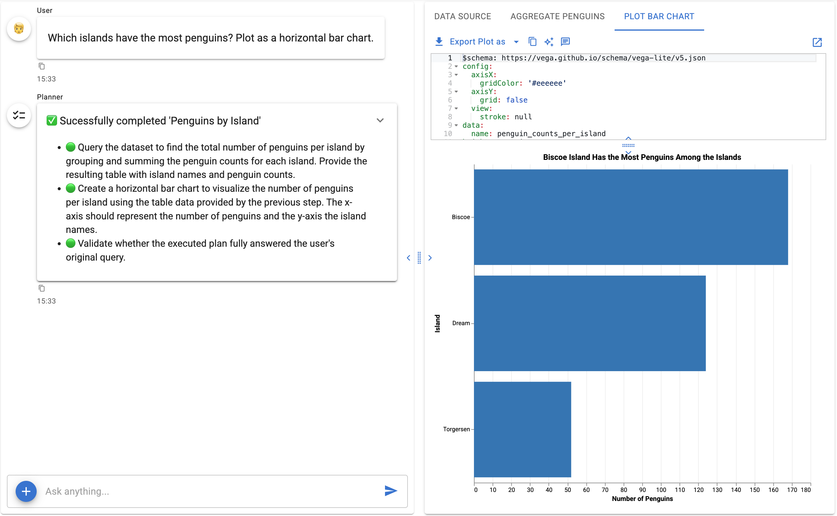837x516 pixels.
Task: Copy the user message with copy icon
Action: click(x=42, y=66)
